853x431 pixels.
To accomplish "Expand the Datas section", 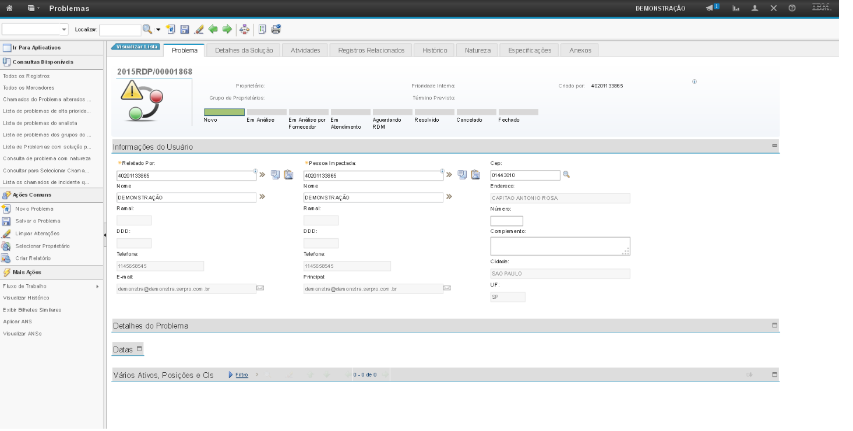I will (139, 349).
